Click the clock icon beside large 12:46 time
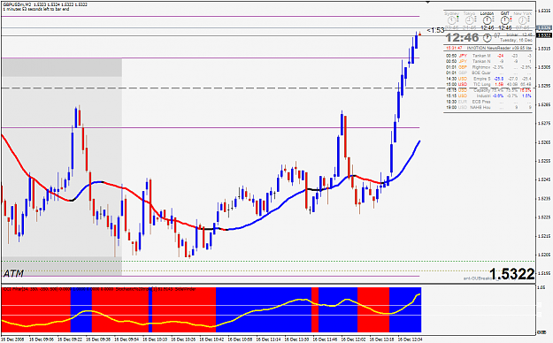 click(x=487, y=37)
